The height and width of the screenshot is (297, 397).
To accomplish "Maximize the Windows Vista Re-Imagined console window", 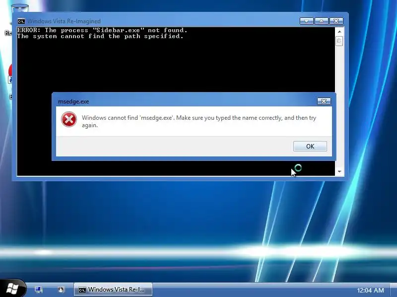I will [321, 21].
